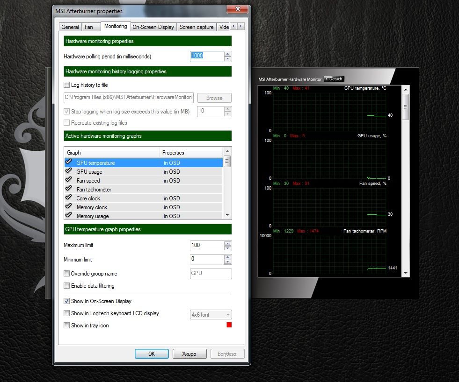Close the MSI Afterburner properties window
The height and width of the screenshot is (382, 459).
tap(237, 9)
